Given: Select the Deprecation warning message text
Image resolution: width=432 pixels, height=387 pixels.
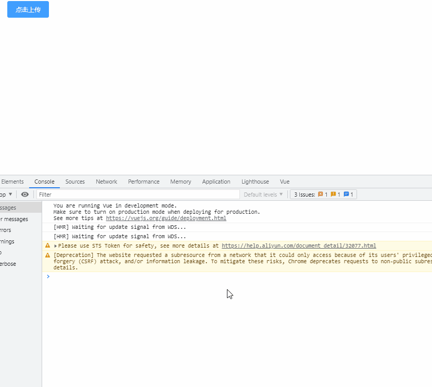Looking at the screenshot, I should [243, 261].
